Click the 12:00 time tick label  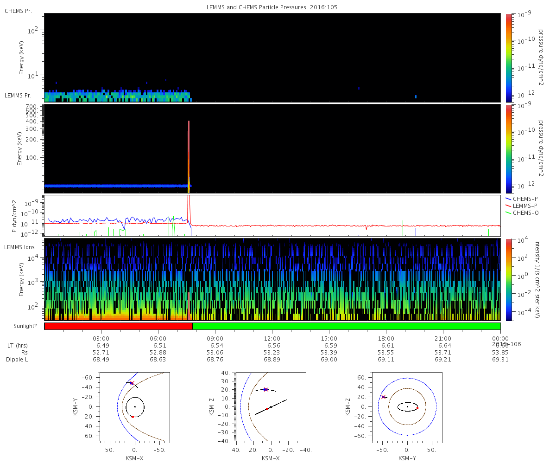click(272, 339)
